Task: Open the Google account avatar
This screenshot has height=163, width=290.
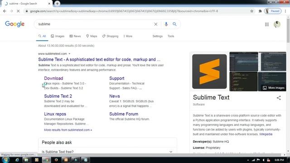Action: pyautogui.click(x=277, y=24)
